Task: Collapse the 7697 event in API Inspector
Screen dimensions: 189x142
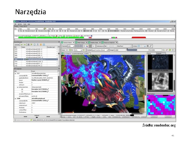Action: pyautogui.click(x=15, y=73)
